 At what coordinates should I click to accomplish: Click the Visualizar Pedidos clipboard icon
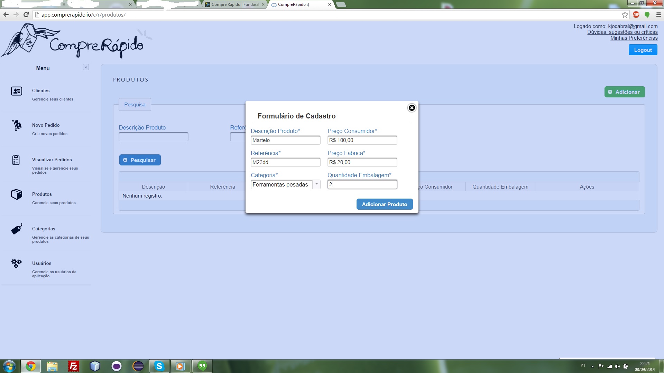tap(16, 160)
